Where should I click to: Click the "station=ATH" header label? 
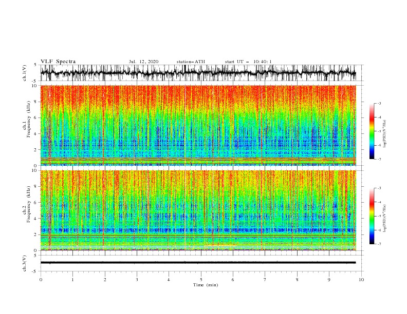tap(191, 62)
